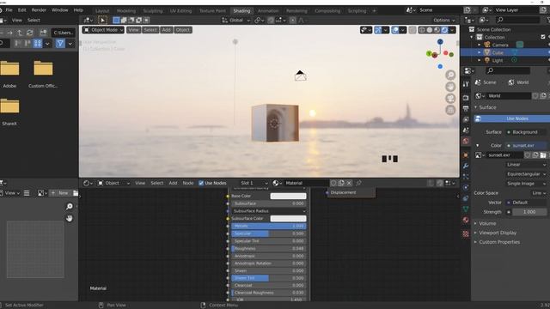This screenshot has width=550, height=309.
Task: Toggle viewport gizmo display
Action: [x=378, y=30]
